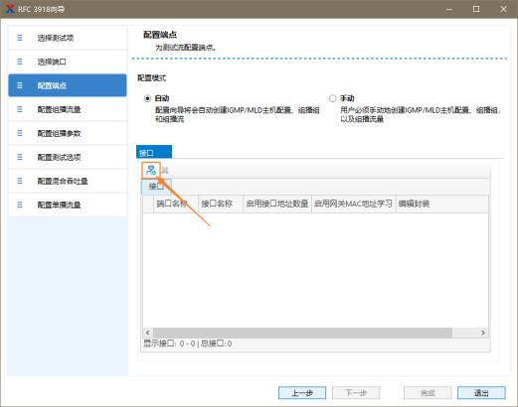Select the 接口 sub-tab above table
Image resolution: width=518 pixels, height=407 pixels.
156,187
